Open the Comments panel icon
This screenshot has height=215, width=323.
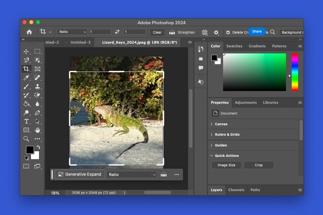pos(201,68)
